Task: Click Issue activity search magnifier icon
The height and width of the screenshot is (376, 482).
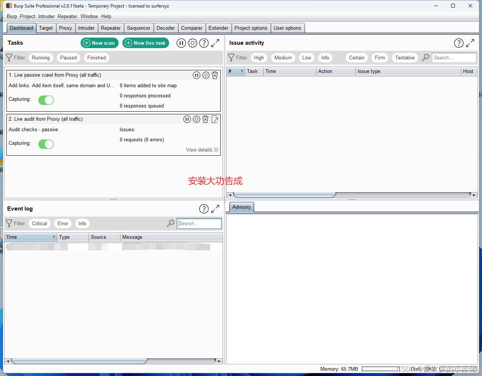Action: pyautogui.click(x=426, y=58)
